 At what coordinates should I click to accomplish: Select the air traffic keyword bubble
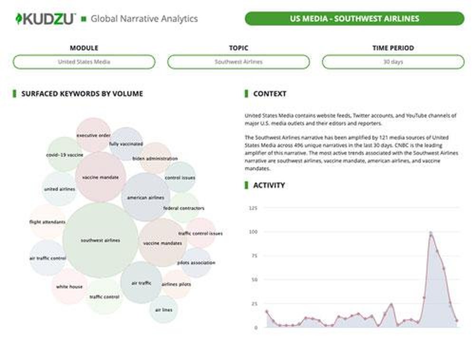141,283
